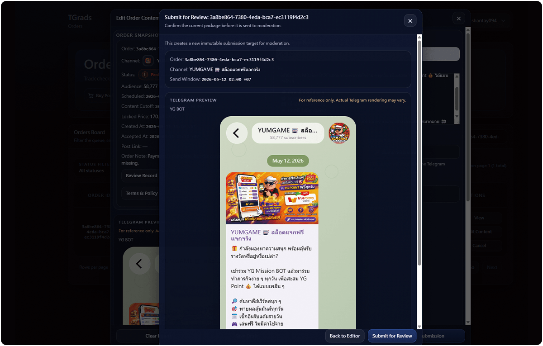
Task: Click the slot emoji in preview title
Action: pyautogui.click(x=295, y=130)
